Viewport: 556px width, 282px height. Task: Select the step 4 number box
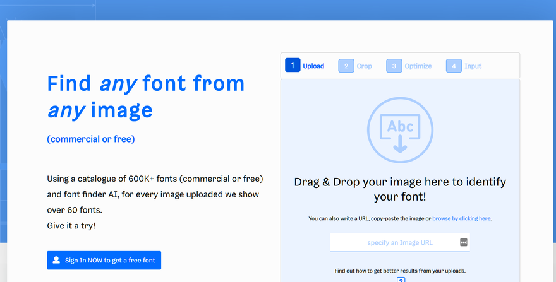click(x=454, y=66)
